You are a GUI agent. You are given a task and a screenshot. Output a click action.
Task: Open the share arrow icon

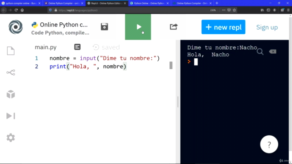tap(173, 27)
